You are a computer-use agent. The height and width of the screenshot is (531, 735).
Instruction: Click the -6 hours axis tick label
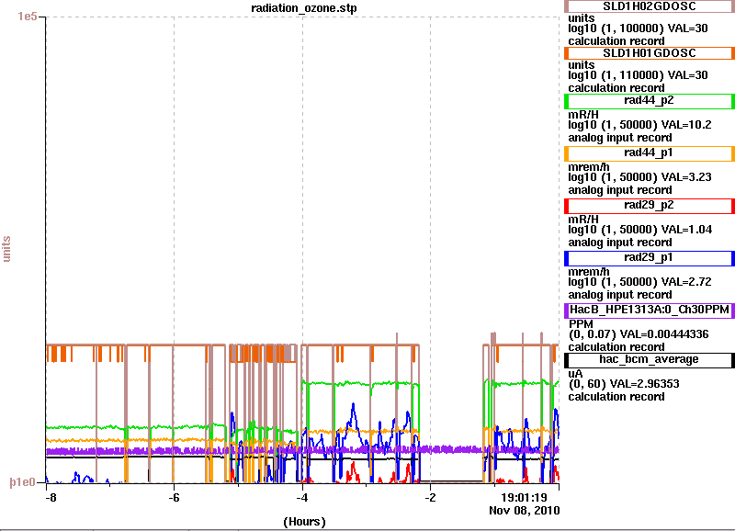174,498
